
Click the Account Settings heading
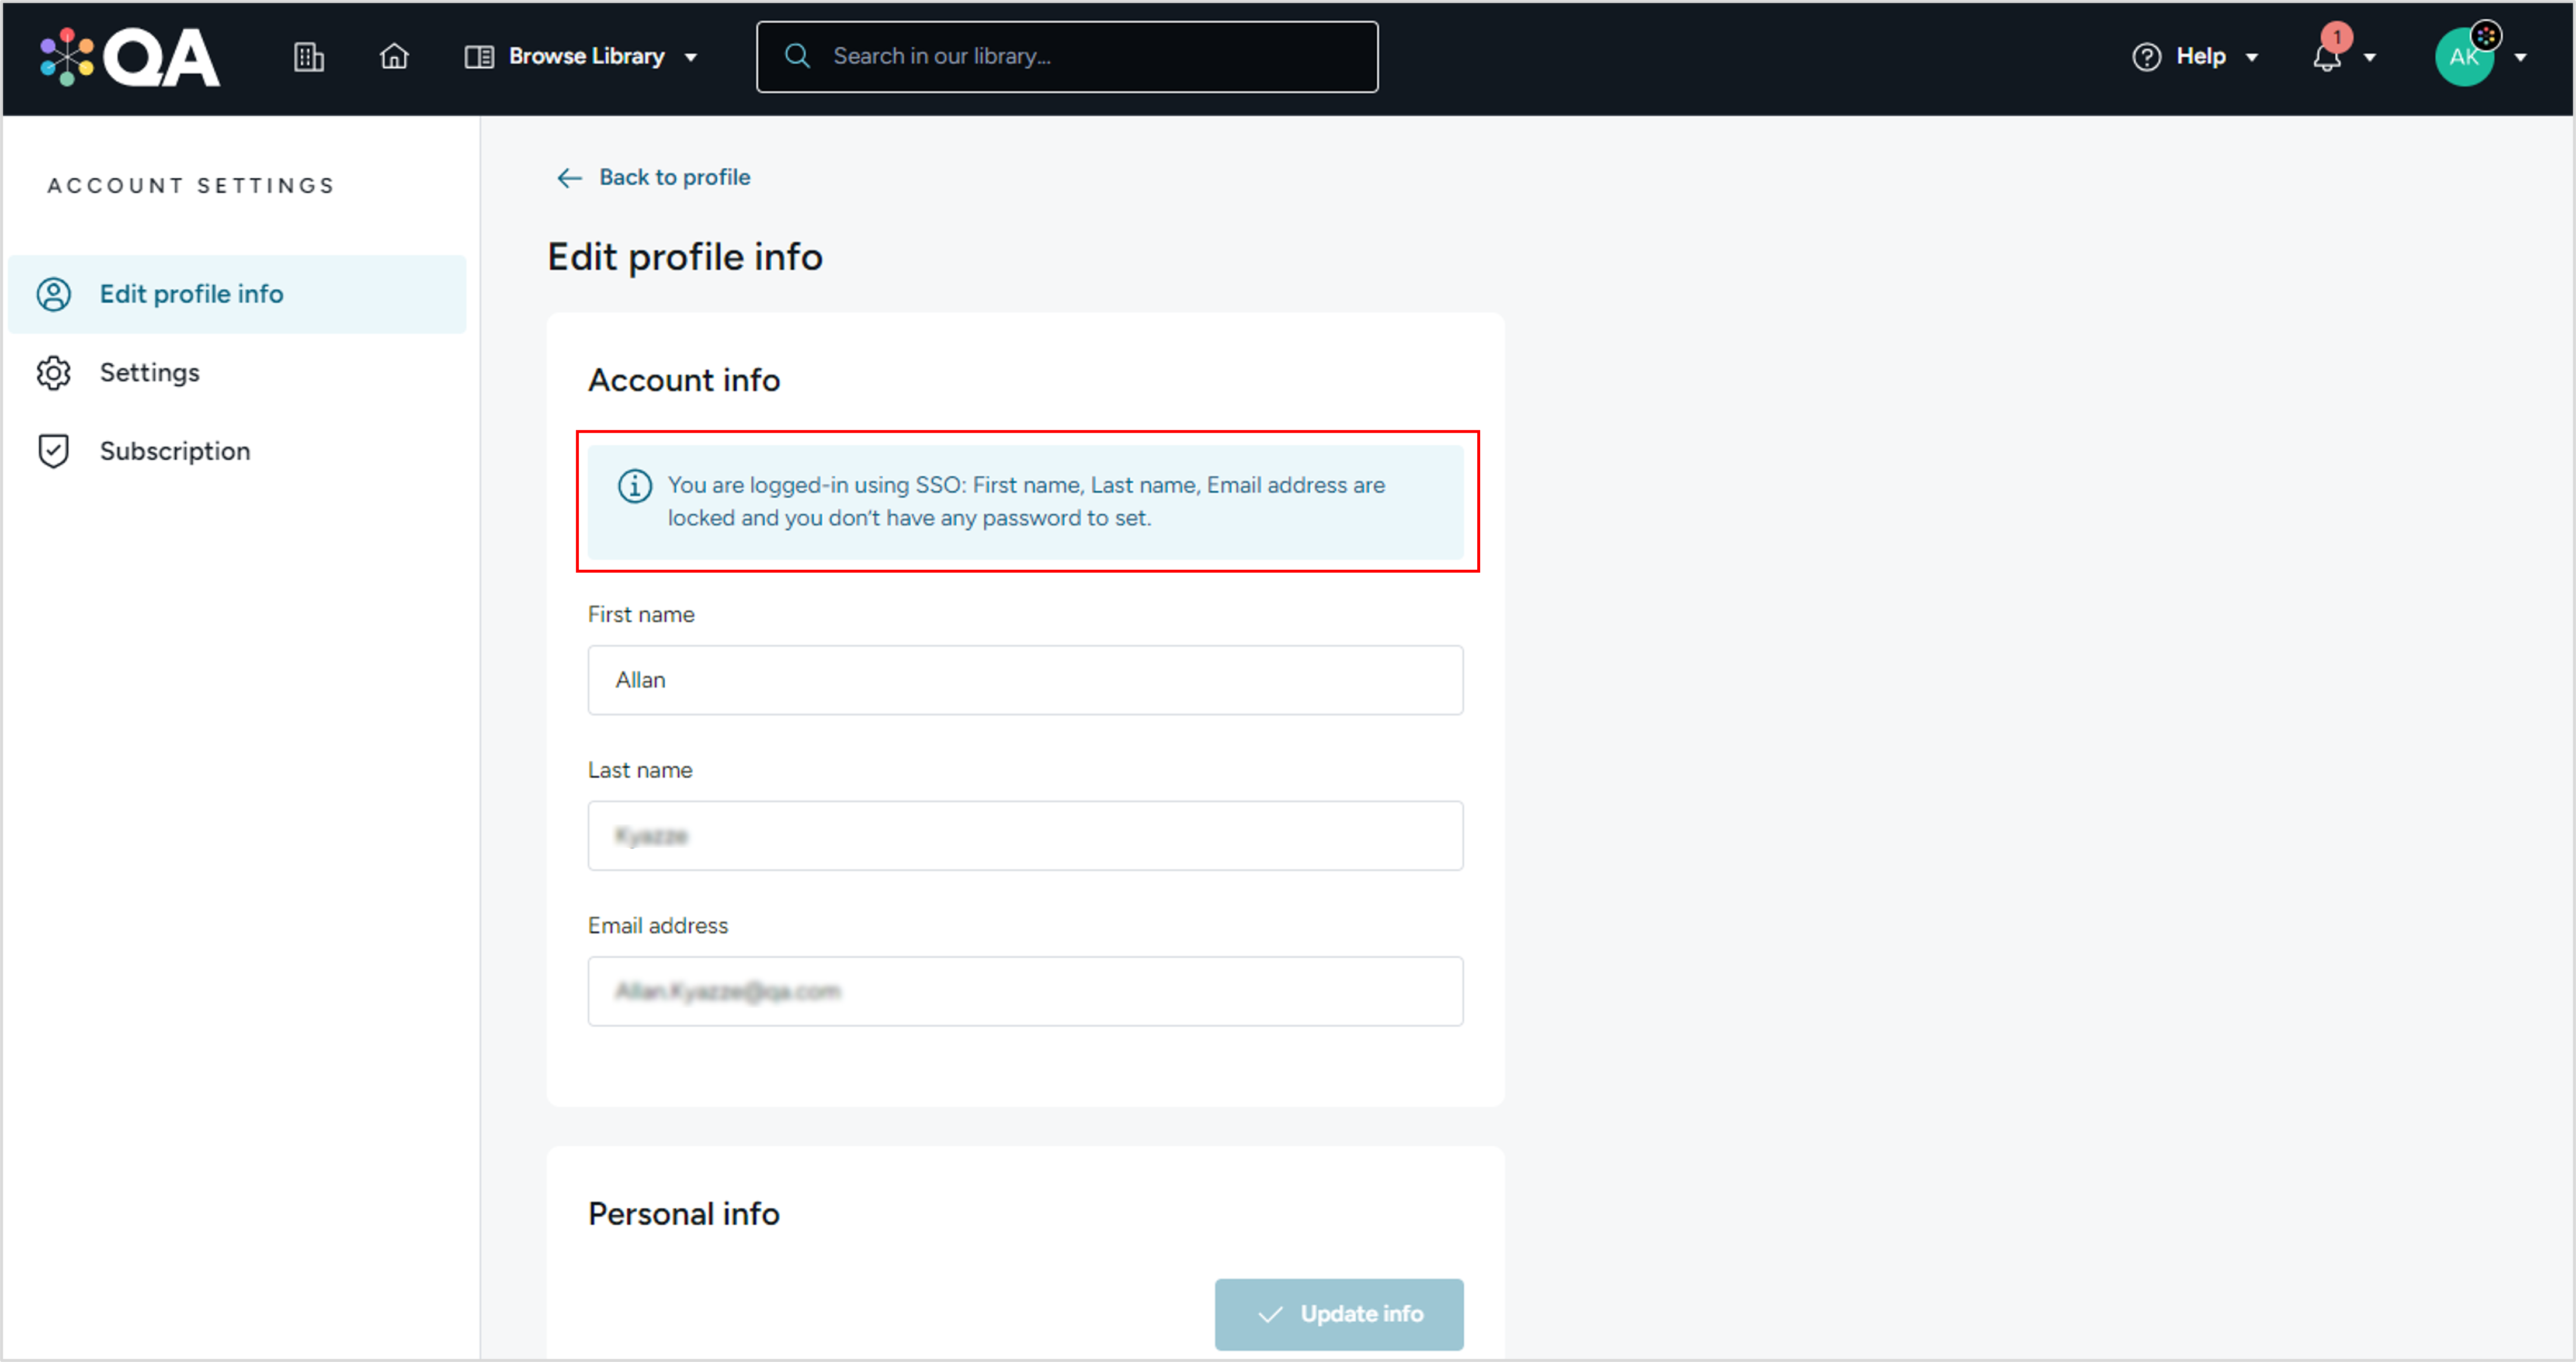(191, 186)
